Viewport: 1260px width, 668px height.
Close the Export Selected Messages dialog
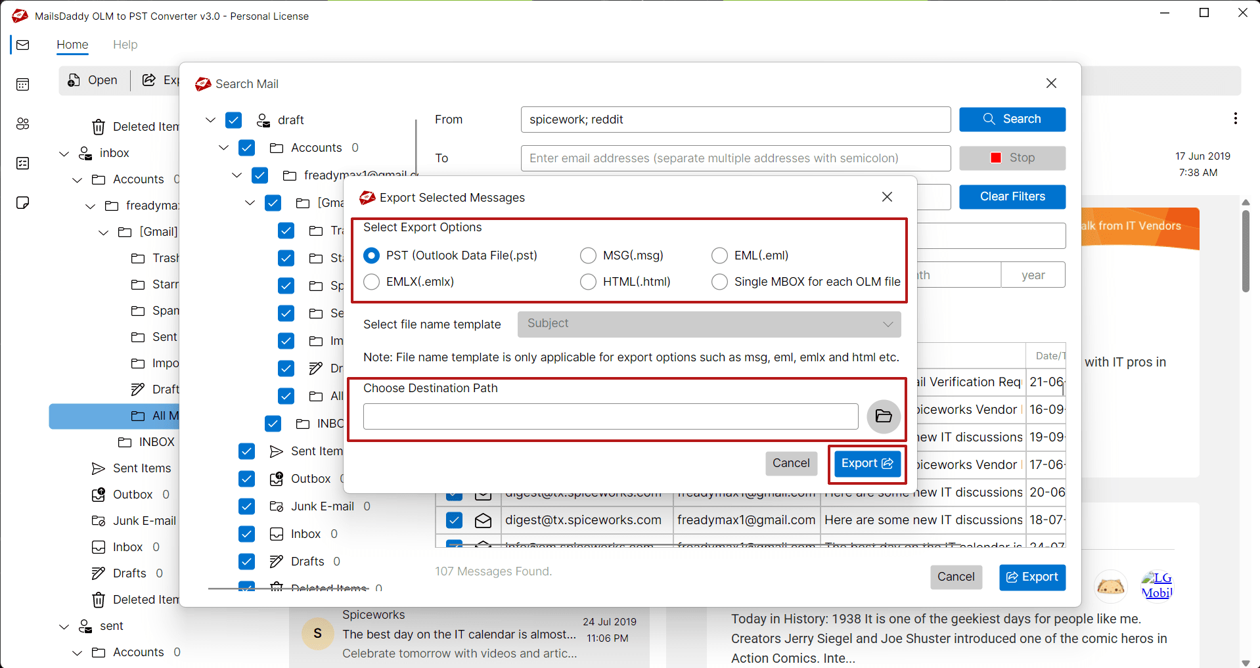887,197
